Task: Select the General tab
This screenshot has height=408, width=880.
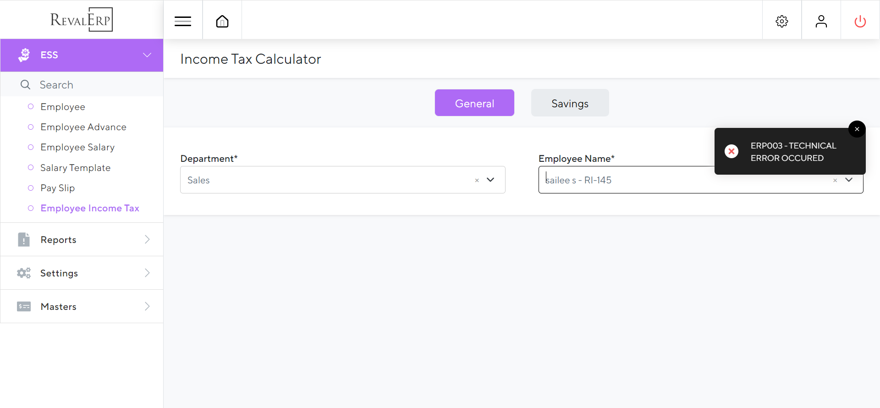Action: pos(474,103)
